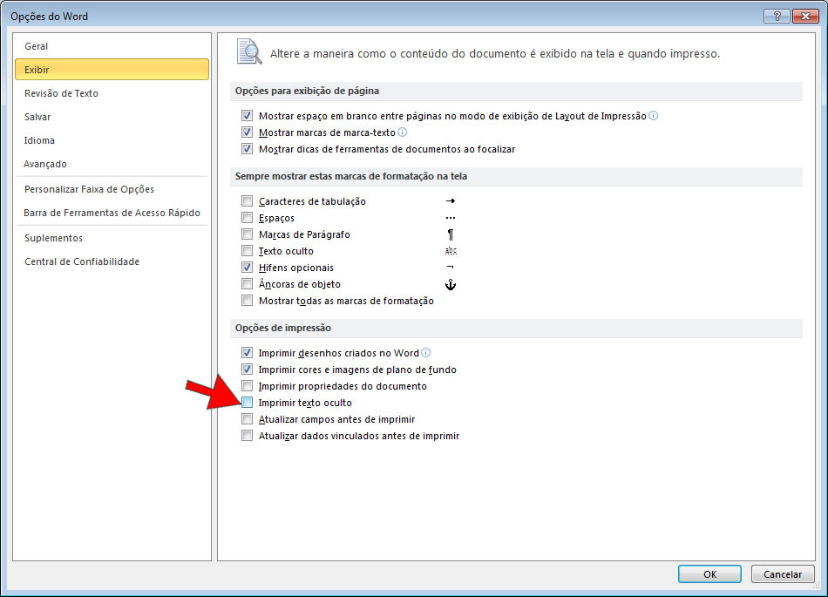Uncheck Mostrar espaço em branco entre páginas
The height and width of the screenshot is (597, 828).
point(247,115)
